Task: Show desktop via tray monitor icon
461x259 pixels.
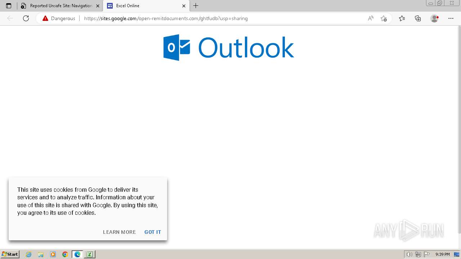Action: [x=457, y=254]
